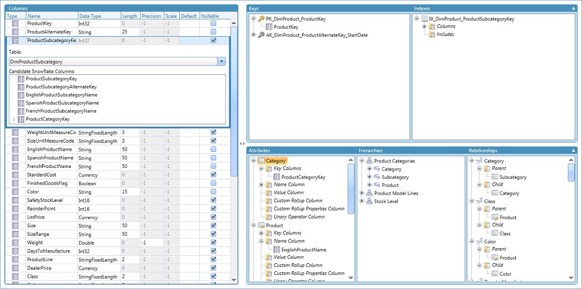Expand Name Column under Category attribute
The image size is (582, 289).
[261, 185]
